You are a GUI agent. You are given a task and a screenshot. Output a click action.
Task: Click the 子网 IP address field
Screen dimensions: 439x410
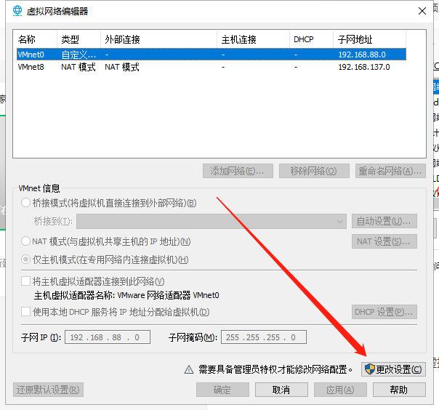108,337
